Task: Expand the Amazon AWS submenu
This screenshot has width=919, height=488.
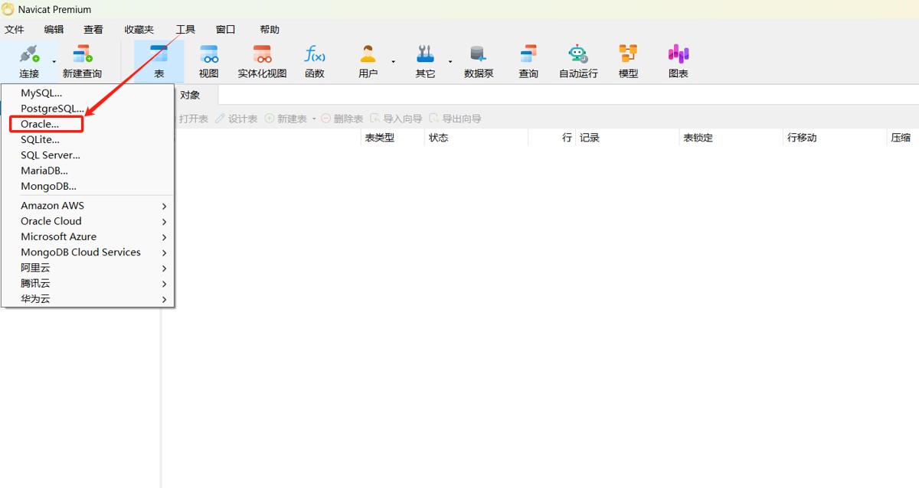Action: [92, 206]
